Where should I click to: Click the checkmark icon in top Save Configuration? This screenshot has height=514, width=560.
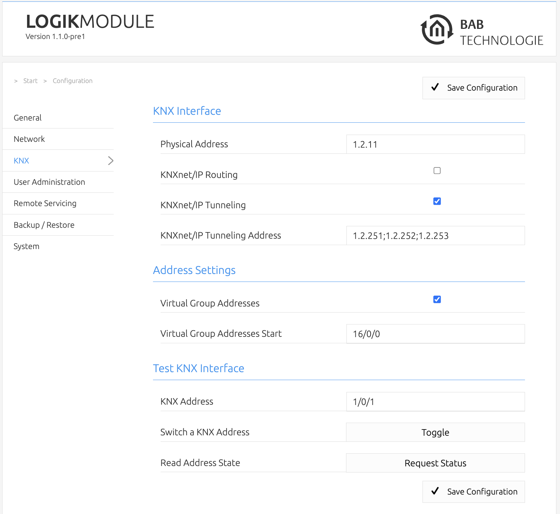[435, 87]
